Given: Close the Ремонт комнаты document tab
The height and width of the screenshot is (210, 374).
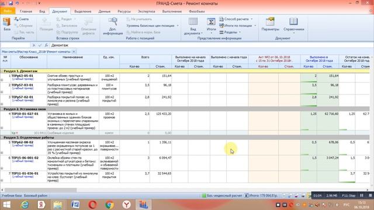Looking at the screenshot, I should click(x=74, y=51).
